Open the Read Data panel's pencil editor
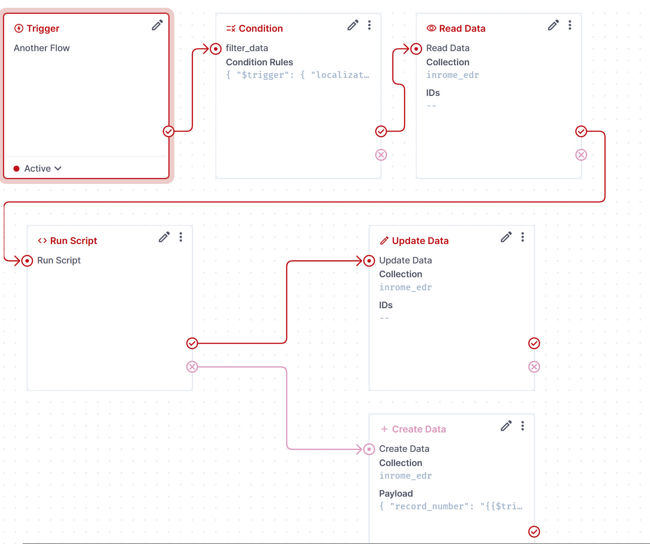Viewport: 650px width, 544px height. coord(553,25)
